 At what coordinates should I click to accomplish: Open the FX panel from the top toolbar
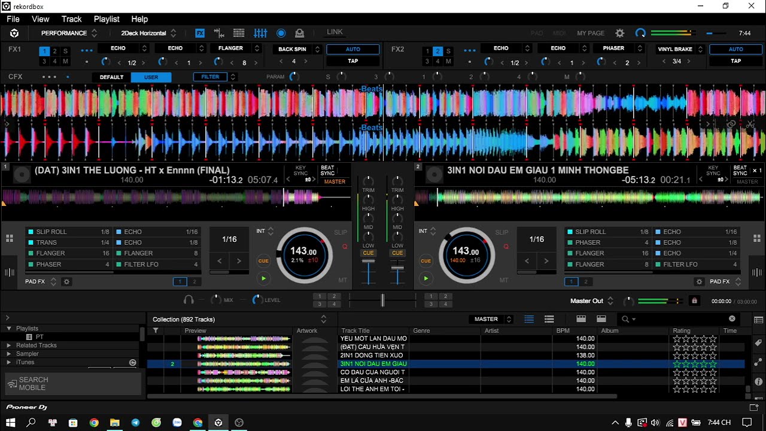200,33
